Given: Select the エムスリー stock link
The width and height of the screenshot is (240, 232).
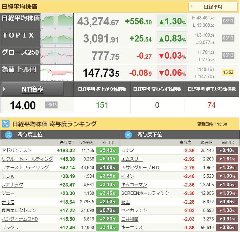Looking at the screenshot, I should 132,159.
